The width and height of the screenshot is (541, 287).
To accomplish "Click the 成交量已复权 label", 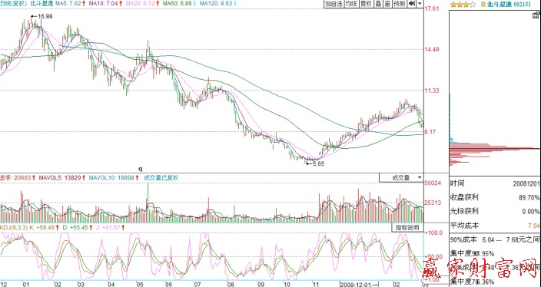I will [x=161, y=178].
